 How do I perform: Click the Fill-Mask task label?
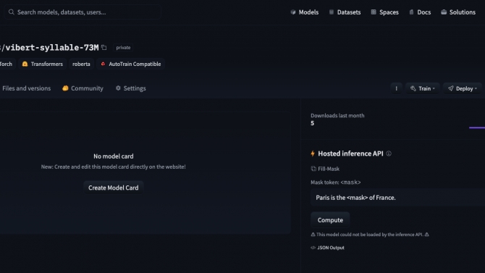click(x=329, y=169)
